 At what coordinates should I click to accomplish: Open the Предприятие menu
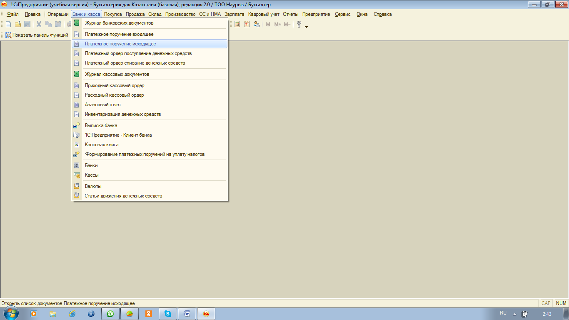point(316,14)
